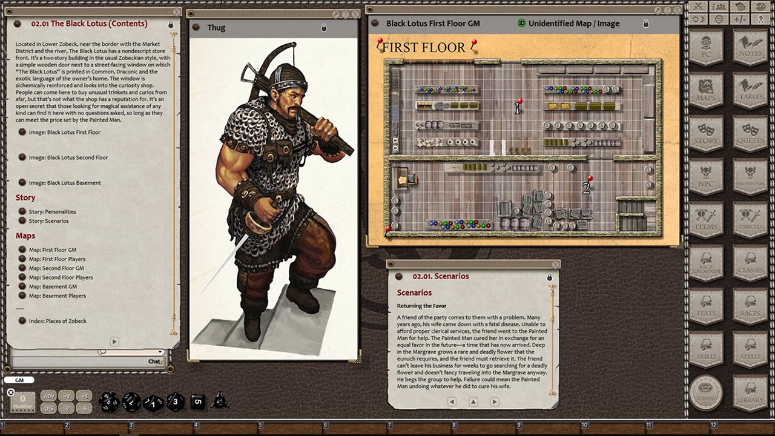This screenshot has height=436, width=775.
Task: Go to previous page in Scenarios window
Action: (452, 401)
